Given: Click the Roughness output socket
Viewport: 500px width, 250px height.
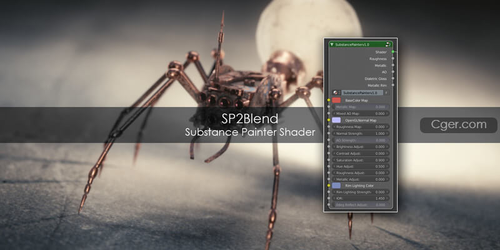Looking at the screenshot, I should tap(393, 59).
